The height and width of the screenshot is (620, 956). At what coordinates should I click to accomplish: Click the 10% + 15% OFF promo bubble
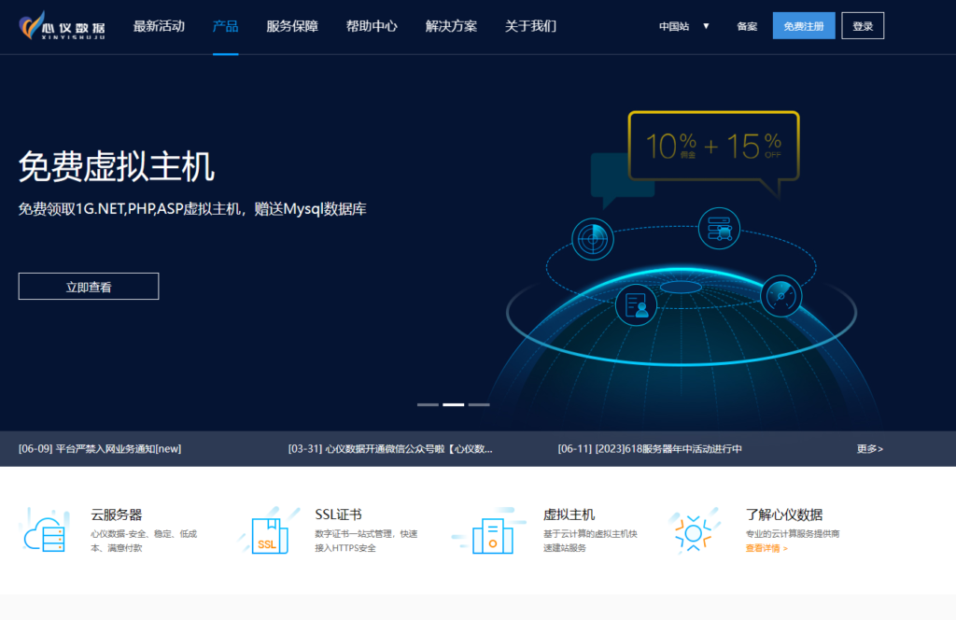coord(714,147)
